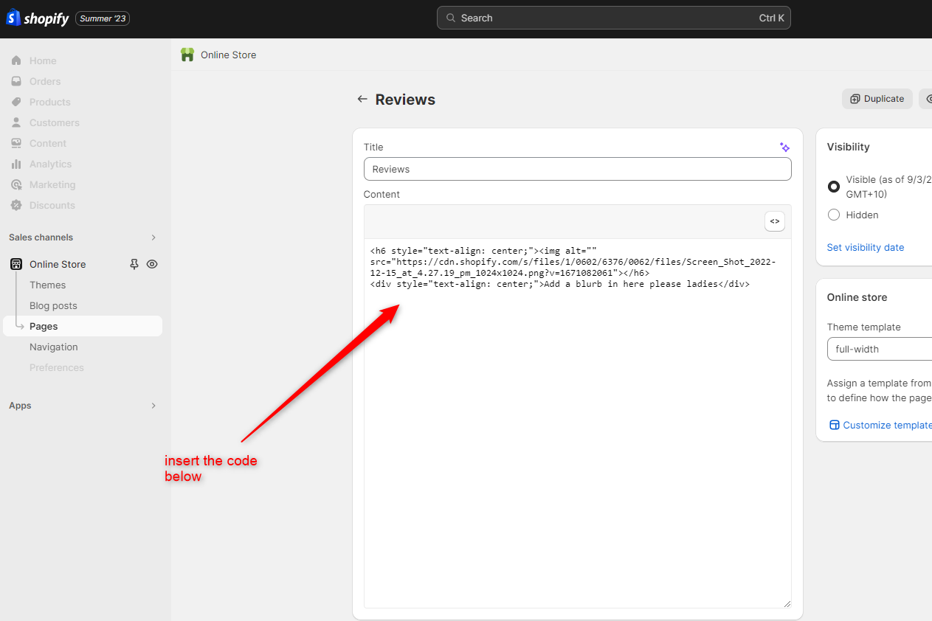
Task: Click the Shopify logo
Action: tap(38, 18)
